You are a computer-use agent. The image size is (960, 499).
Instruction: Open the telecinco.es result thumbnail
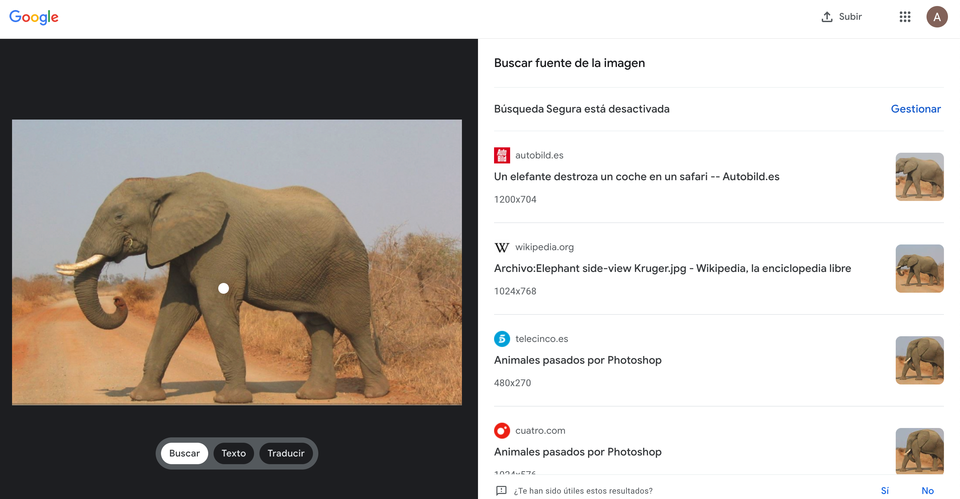click(x=919, y=360)
